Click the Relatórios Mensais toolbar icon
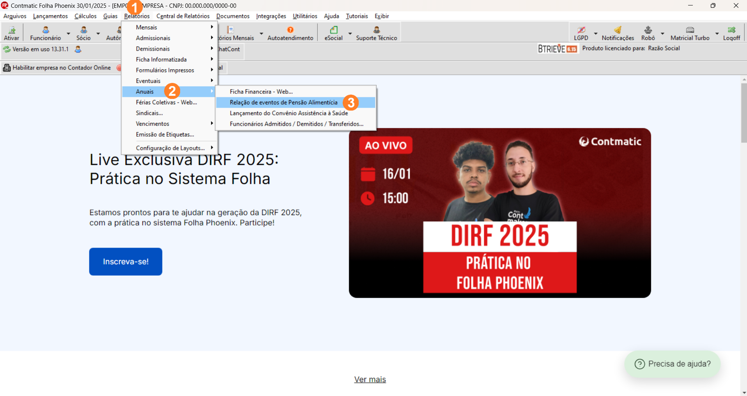This screenshot has height=396, width=747. coord(230,30)
